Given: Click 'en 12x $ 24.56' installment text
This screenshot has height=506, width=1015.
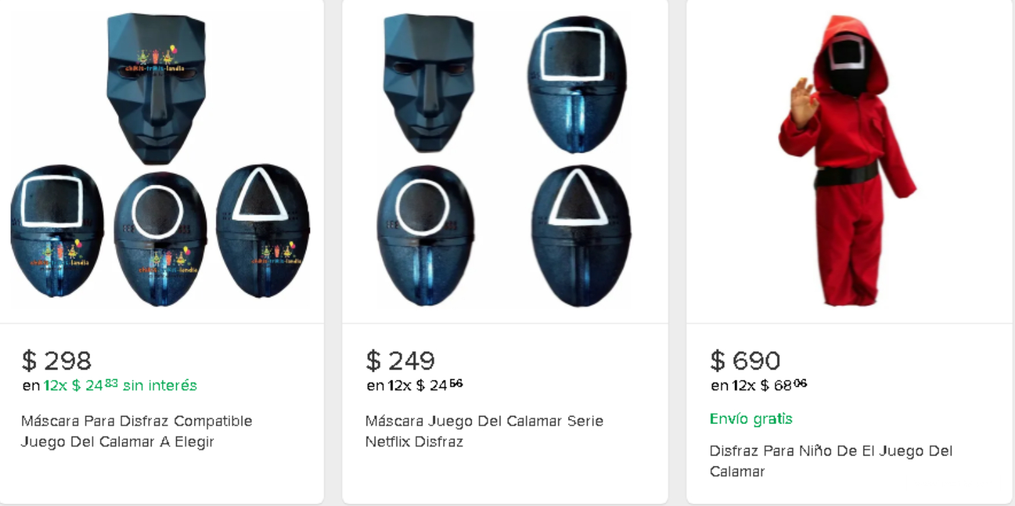Looking at the screenshot, I should click(x=414, y=385).
